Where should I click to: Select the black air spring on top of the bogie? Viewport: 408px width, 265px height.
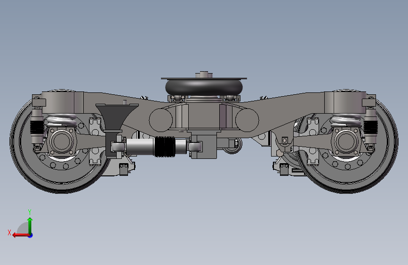[x=204, y=87]
